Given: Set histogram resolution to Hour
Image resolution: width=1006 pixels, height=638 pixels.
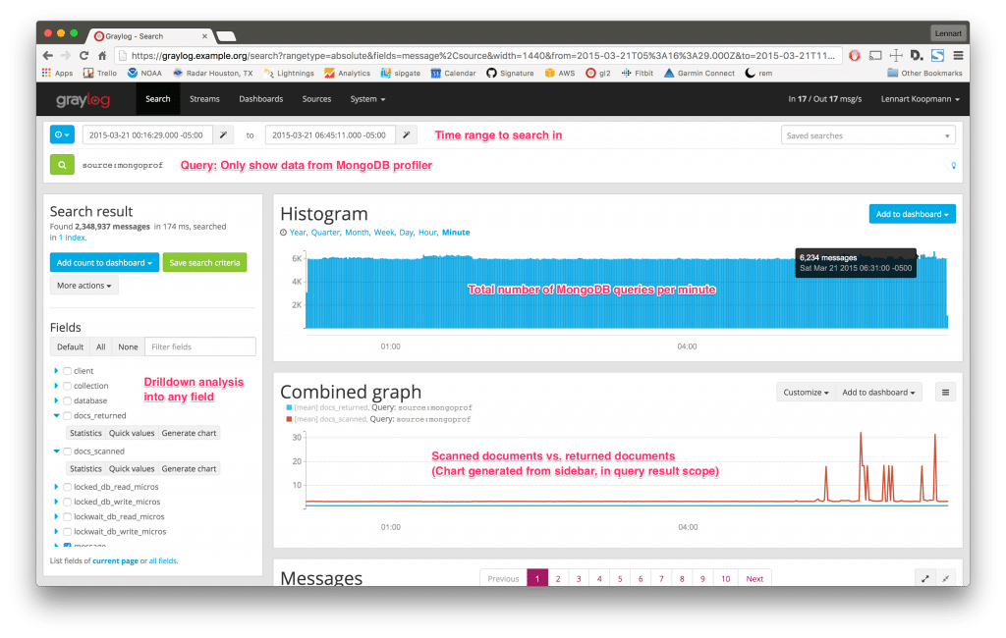Looking at the screenshot, I should (x=427, y=233).
